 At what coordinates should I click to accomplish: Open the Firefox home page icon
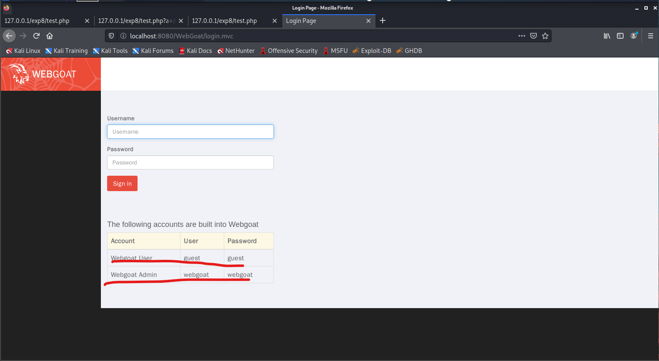(50, 36)
